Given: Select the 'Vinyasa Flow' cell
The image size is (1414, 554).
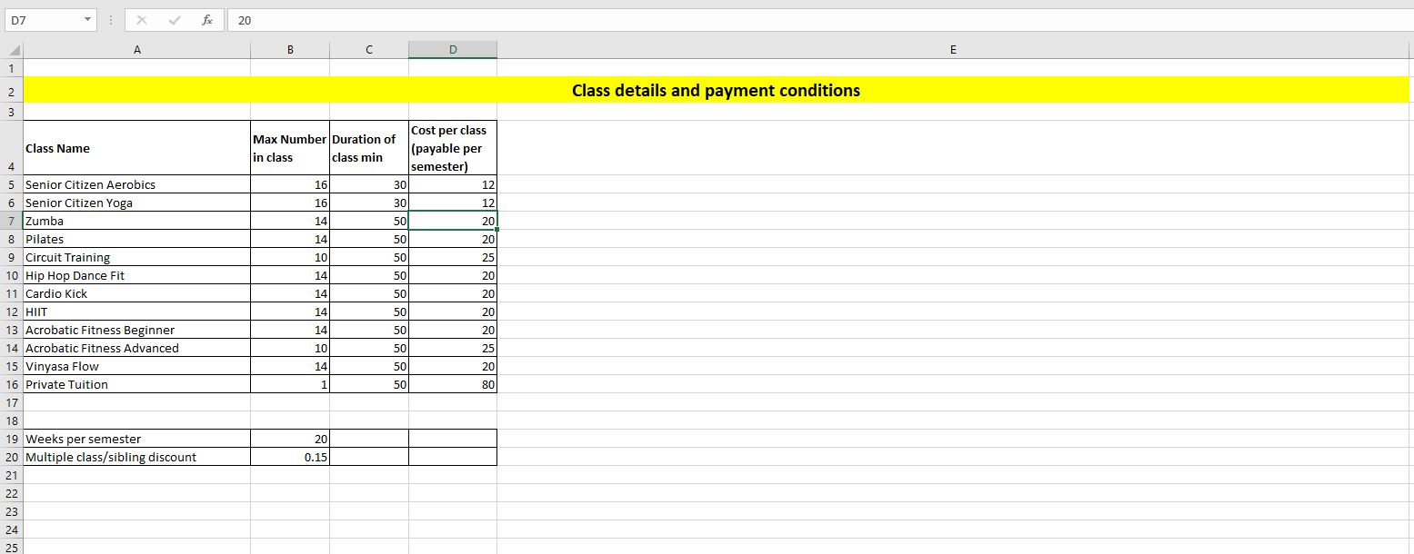Looking at the screenshot, I should point(136,366).
